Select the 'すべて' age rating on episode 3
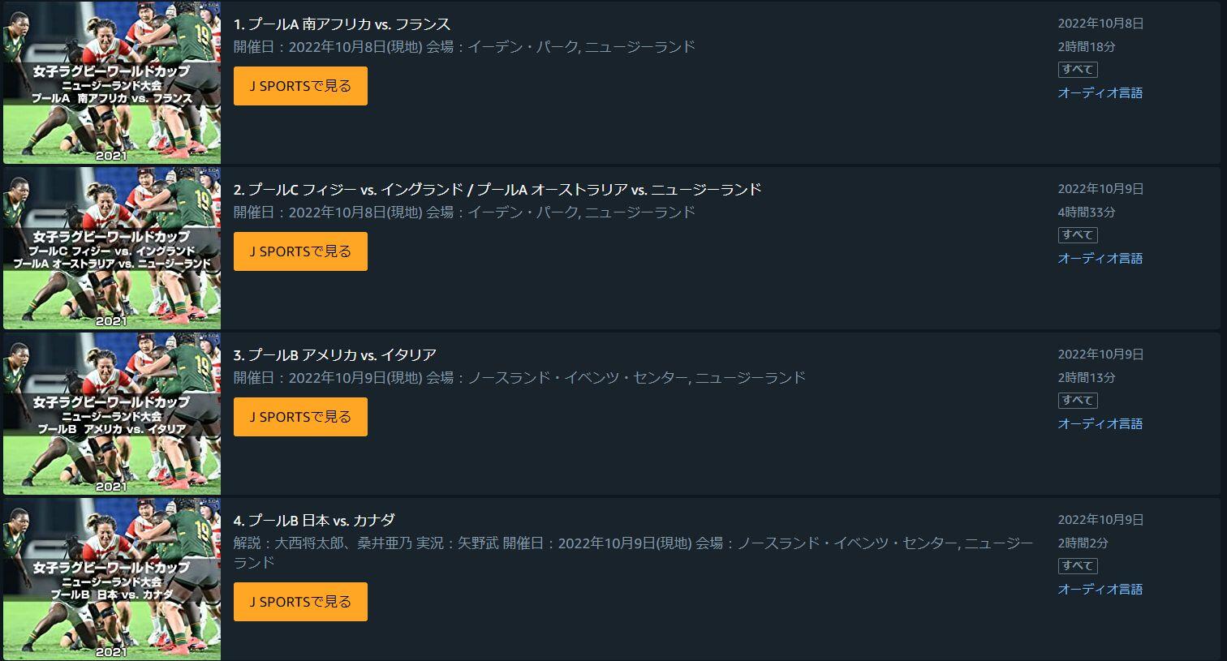1227x661 pixels. coord(1078,401)
